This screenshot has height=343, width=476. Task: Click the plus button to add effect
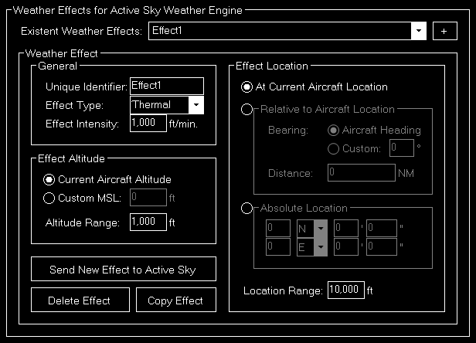coord(444,31)
